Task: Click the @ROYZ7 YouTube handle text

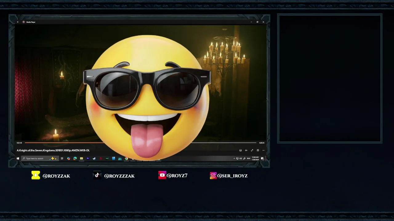Action: coord(177,176)
